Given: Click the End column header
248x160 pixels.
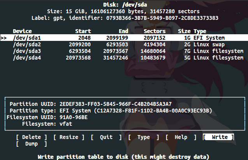Looking at the screenshot, I should [x=123, y=31].
